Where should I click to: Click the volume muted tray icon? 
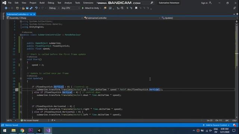pos(211,131)
